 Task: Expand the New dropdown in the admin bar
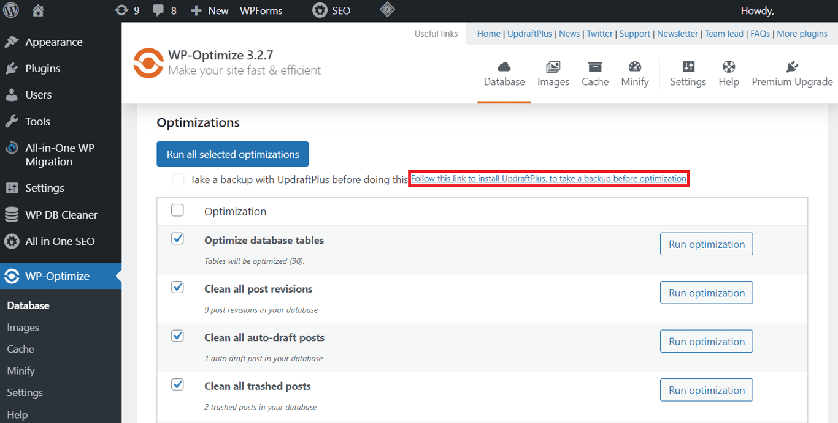pyautogui.click(x=209, y=10)
